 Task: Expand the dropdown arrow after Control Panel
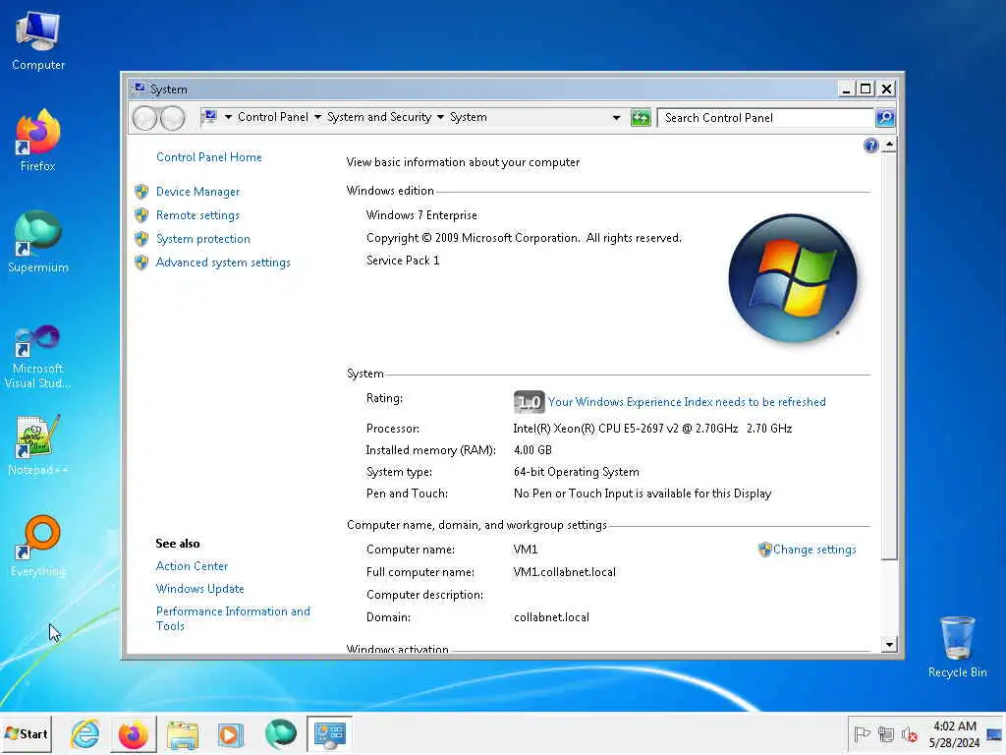click(317, 117)
